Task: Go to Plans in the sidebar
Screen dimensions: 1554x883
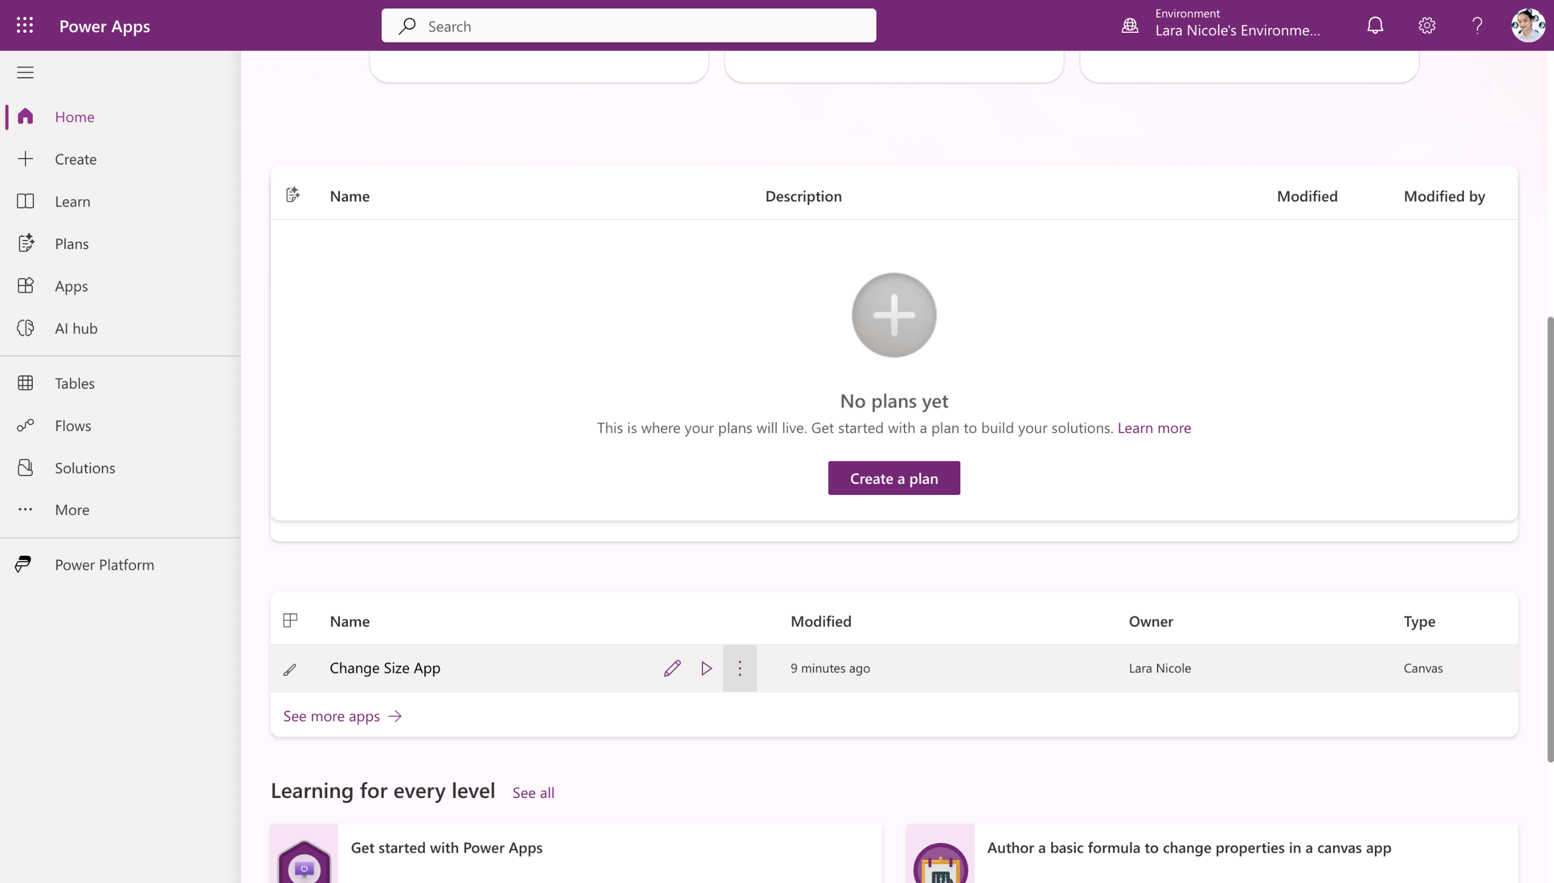Action: [72, 244]
